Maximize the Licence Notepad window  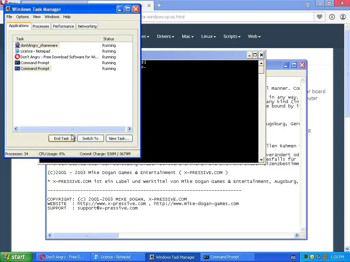(294, 65)
